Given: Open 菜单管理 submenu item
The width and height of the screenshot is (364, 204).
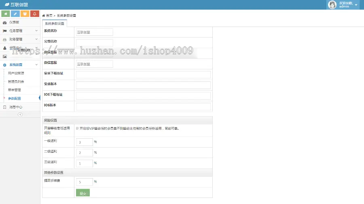Looking at the screenshot, I should (x=15, y=90).
